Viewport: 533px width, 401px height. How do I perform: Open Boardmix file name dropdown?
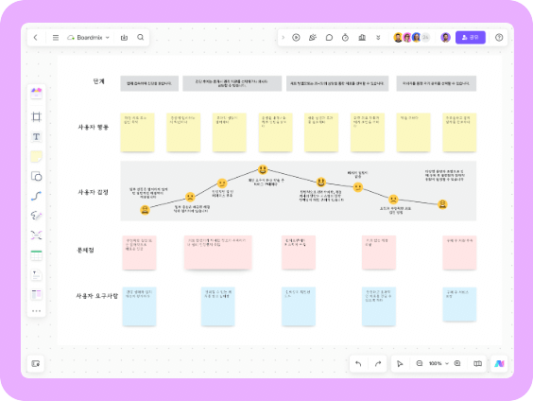[89, 38]
